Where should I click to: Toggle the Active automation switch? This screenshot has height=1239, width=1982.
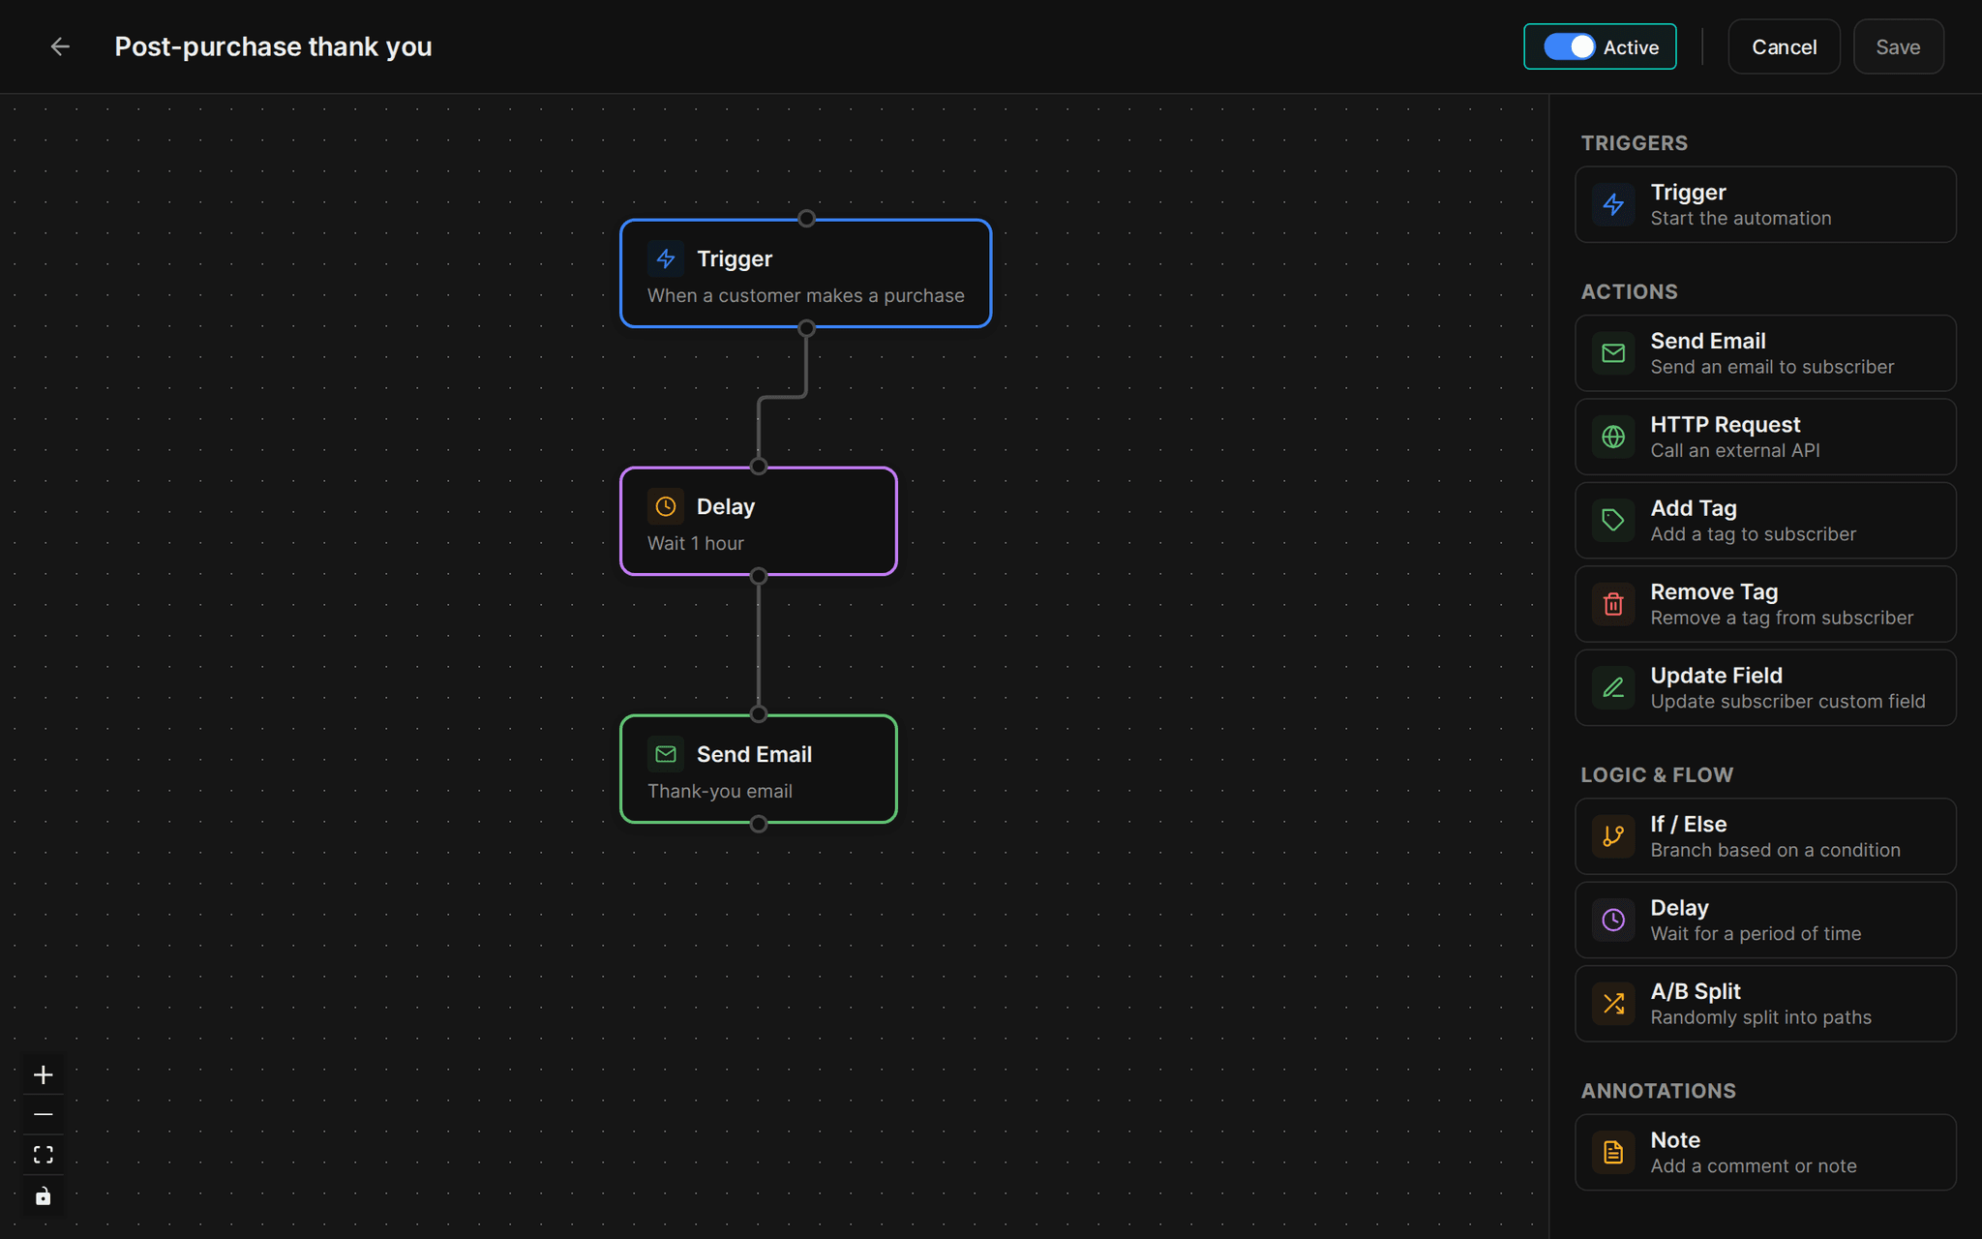click(1569, 46)
